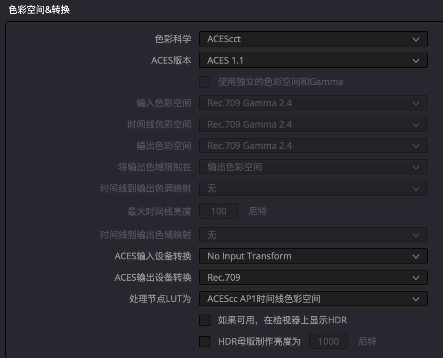Toggle 使用独立的色彩空间和Gamma checkbox

point(205,82)
